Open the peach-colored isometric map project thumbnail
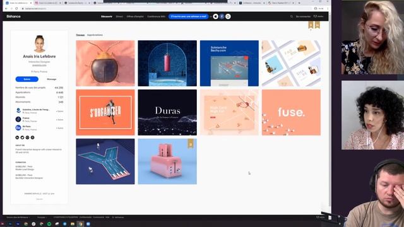Viewport: 404px width, 227px height. tap(229, 112)
